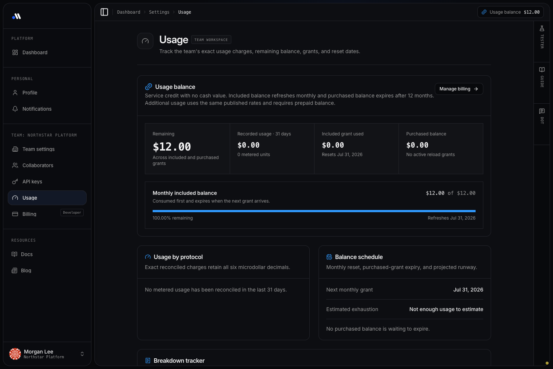
Task: Open the Blog link
Action: coord(47,270)
